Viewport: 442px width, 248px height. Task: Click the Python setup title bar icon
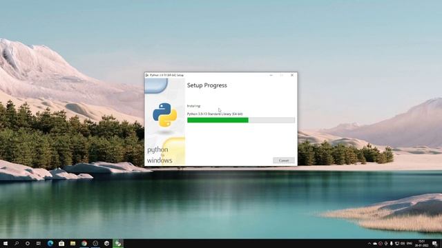147,75
